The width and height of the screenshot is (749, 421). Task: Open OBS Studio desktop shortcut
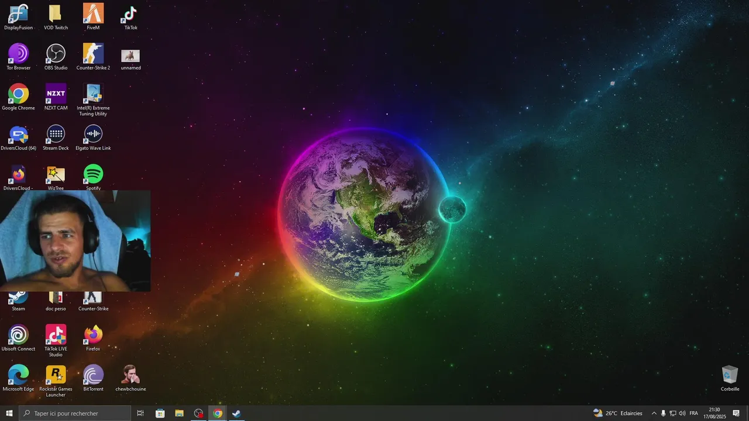56,57
